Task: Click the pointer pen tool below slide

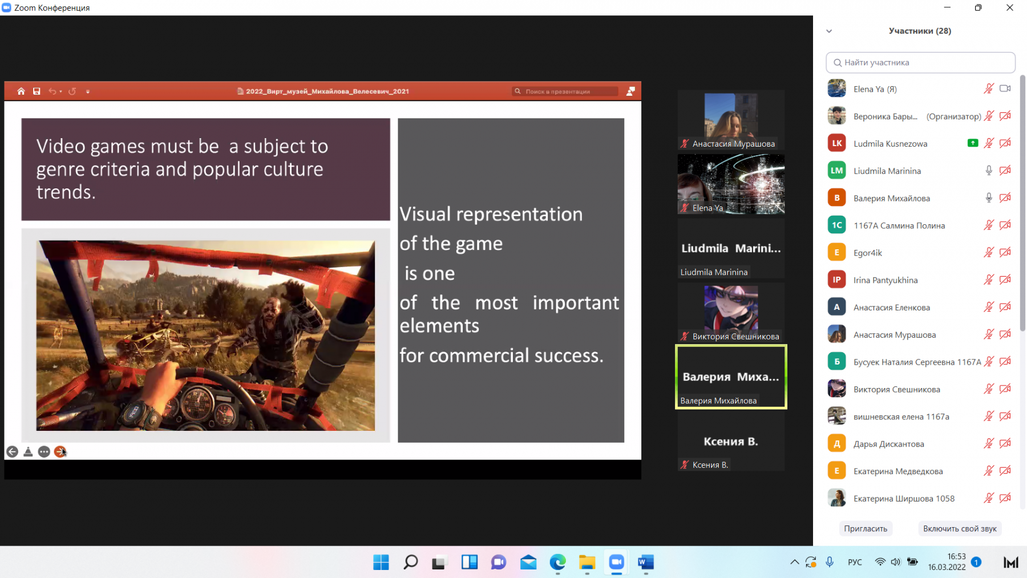Action: 28,452
